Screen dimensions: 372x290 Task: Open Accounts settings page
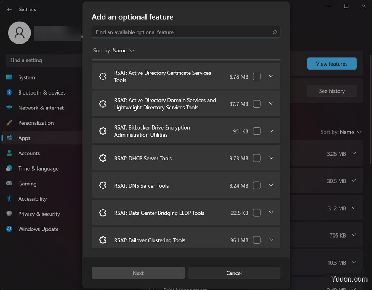pos(42,153)
